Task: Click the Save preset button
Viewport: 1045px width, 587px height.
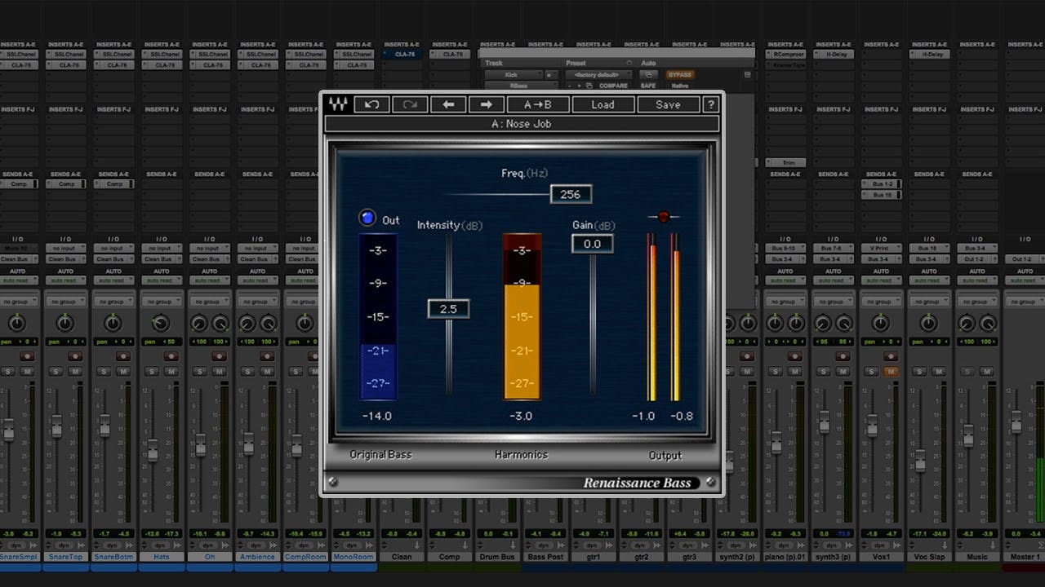Action: tap(668, 104)
